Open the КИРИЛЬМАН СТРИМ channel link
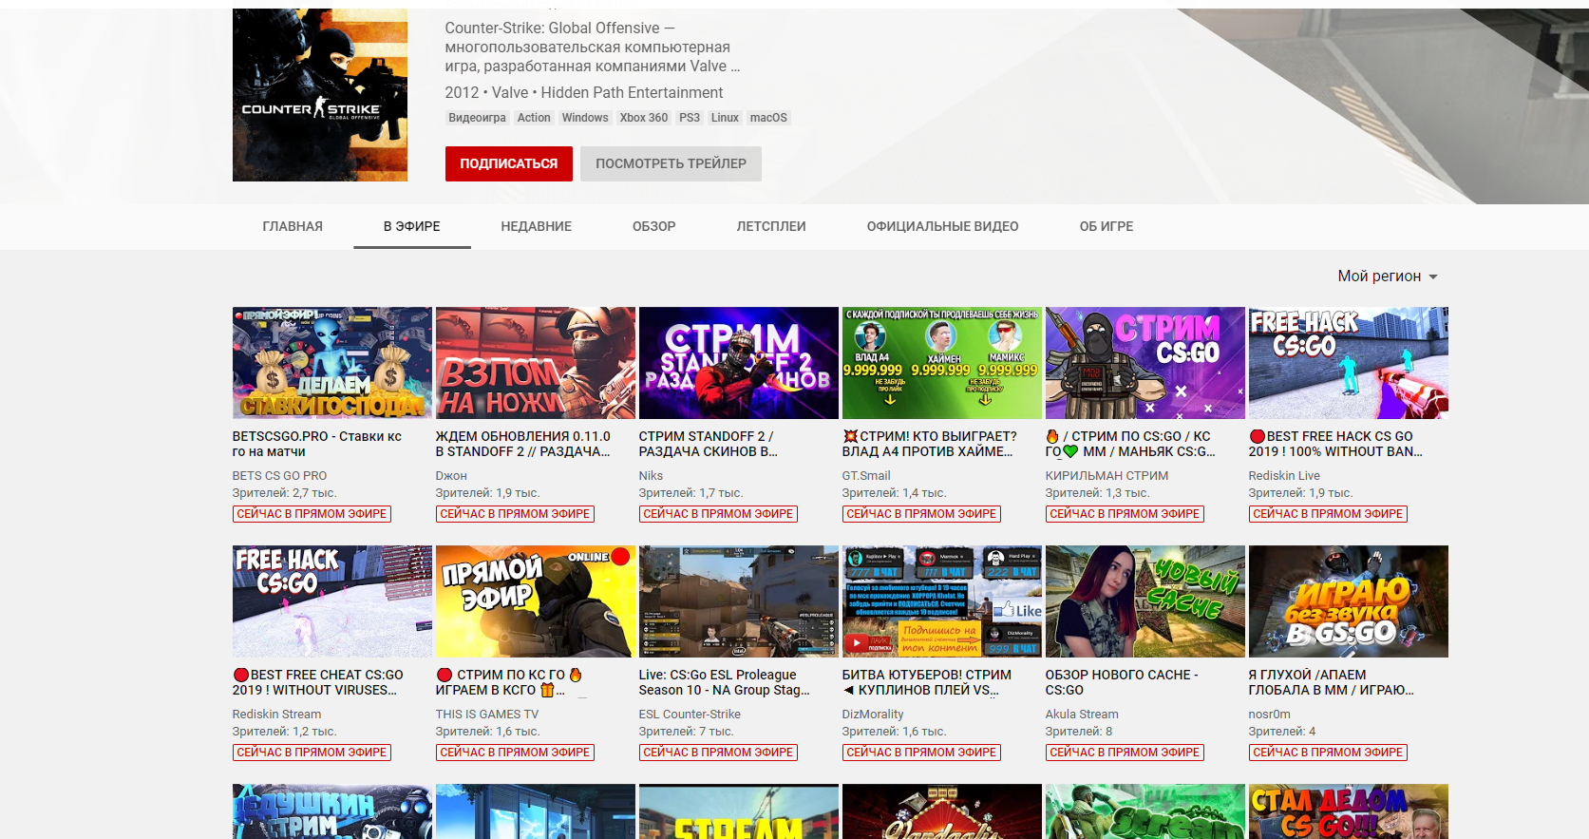 (1107, 476)
